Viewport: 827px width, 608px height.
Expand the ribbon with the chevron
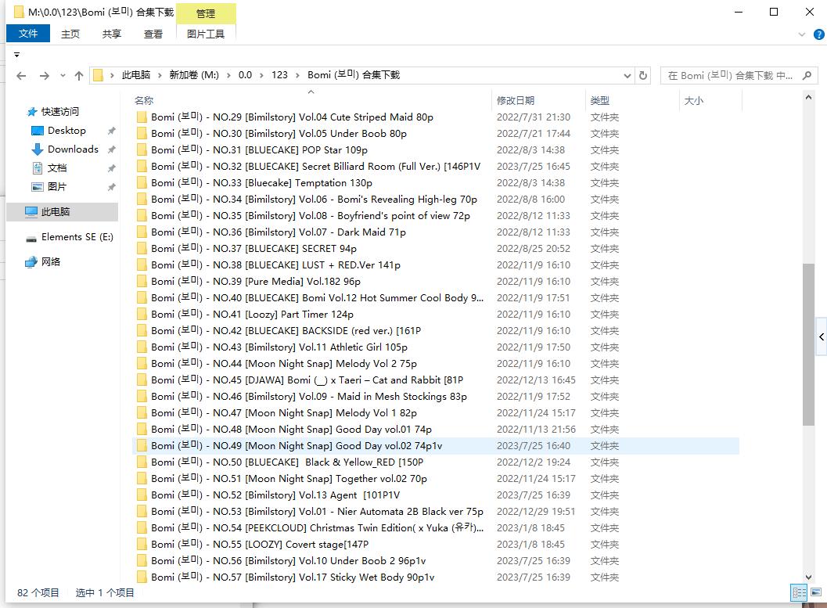[x=802, y=34]
